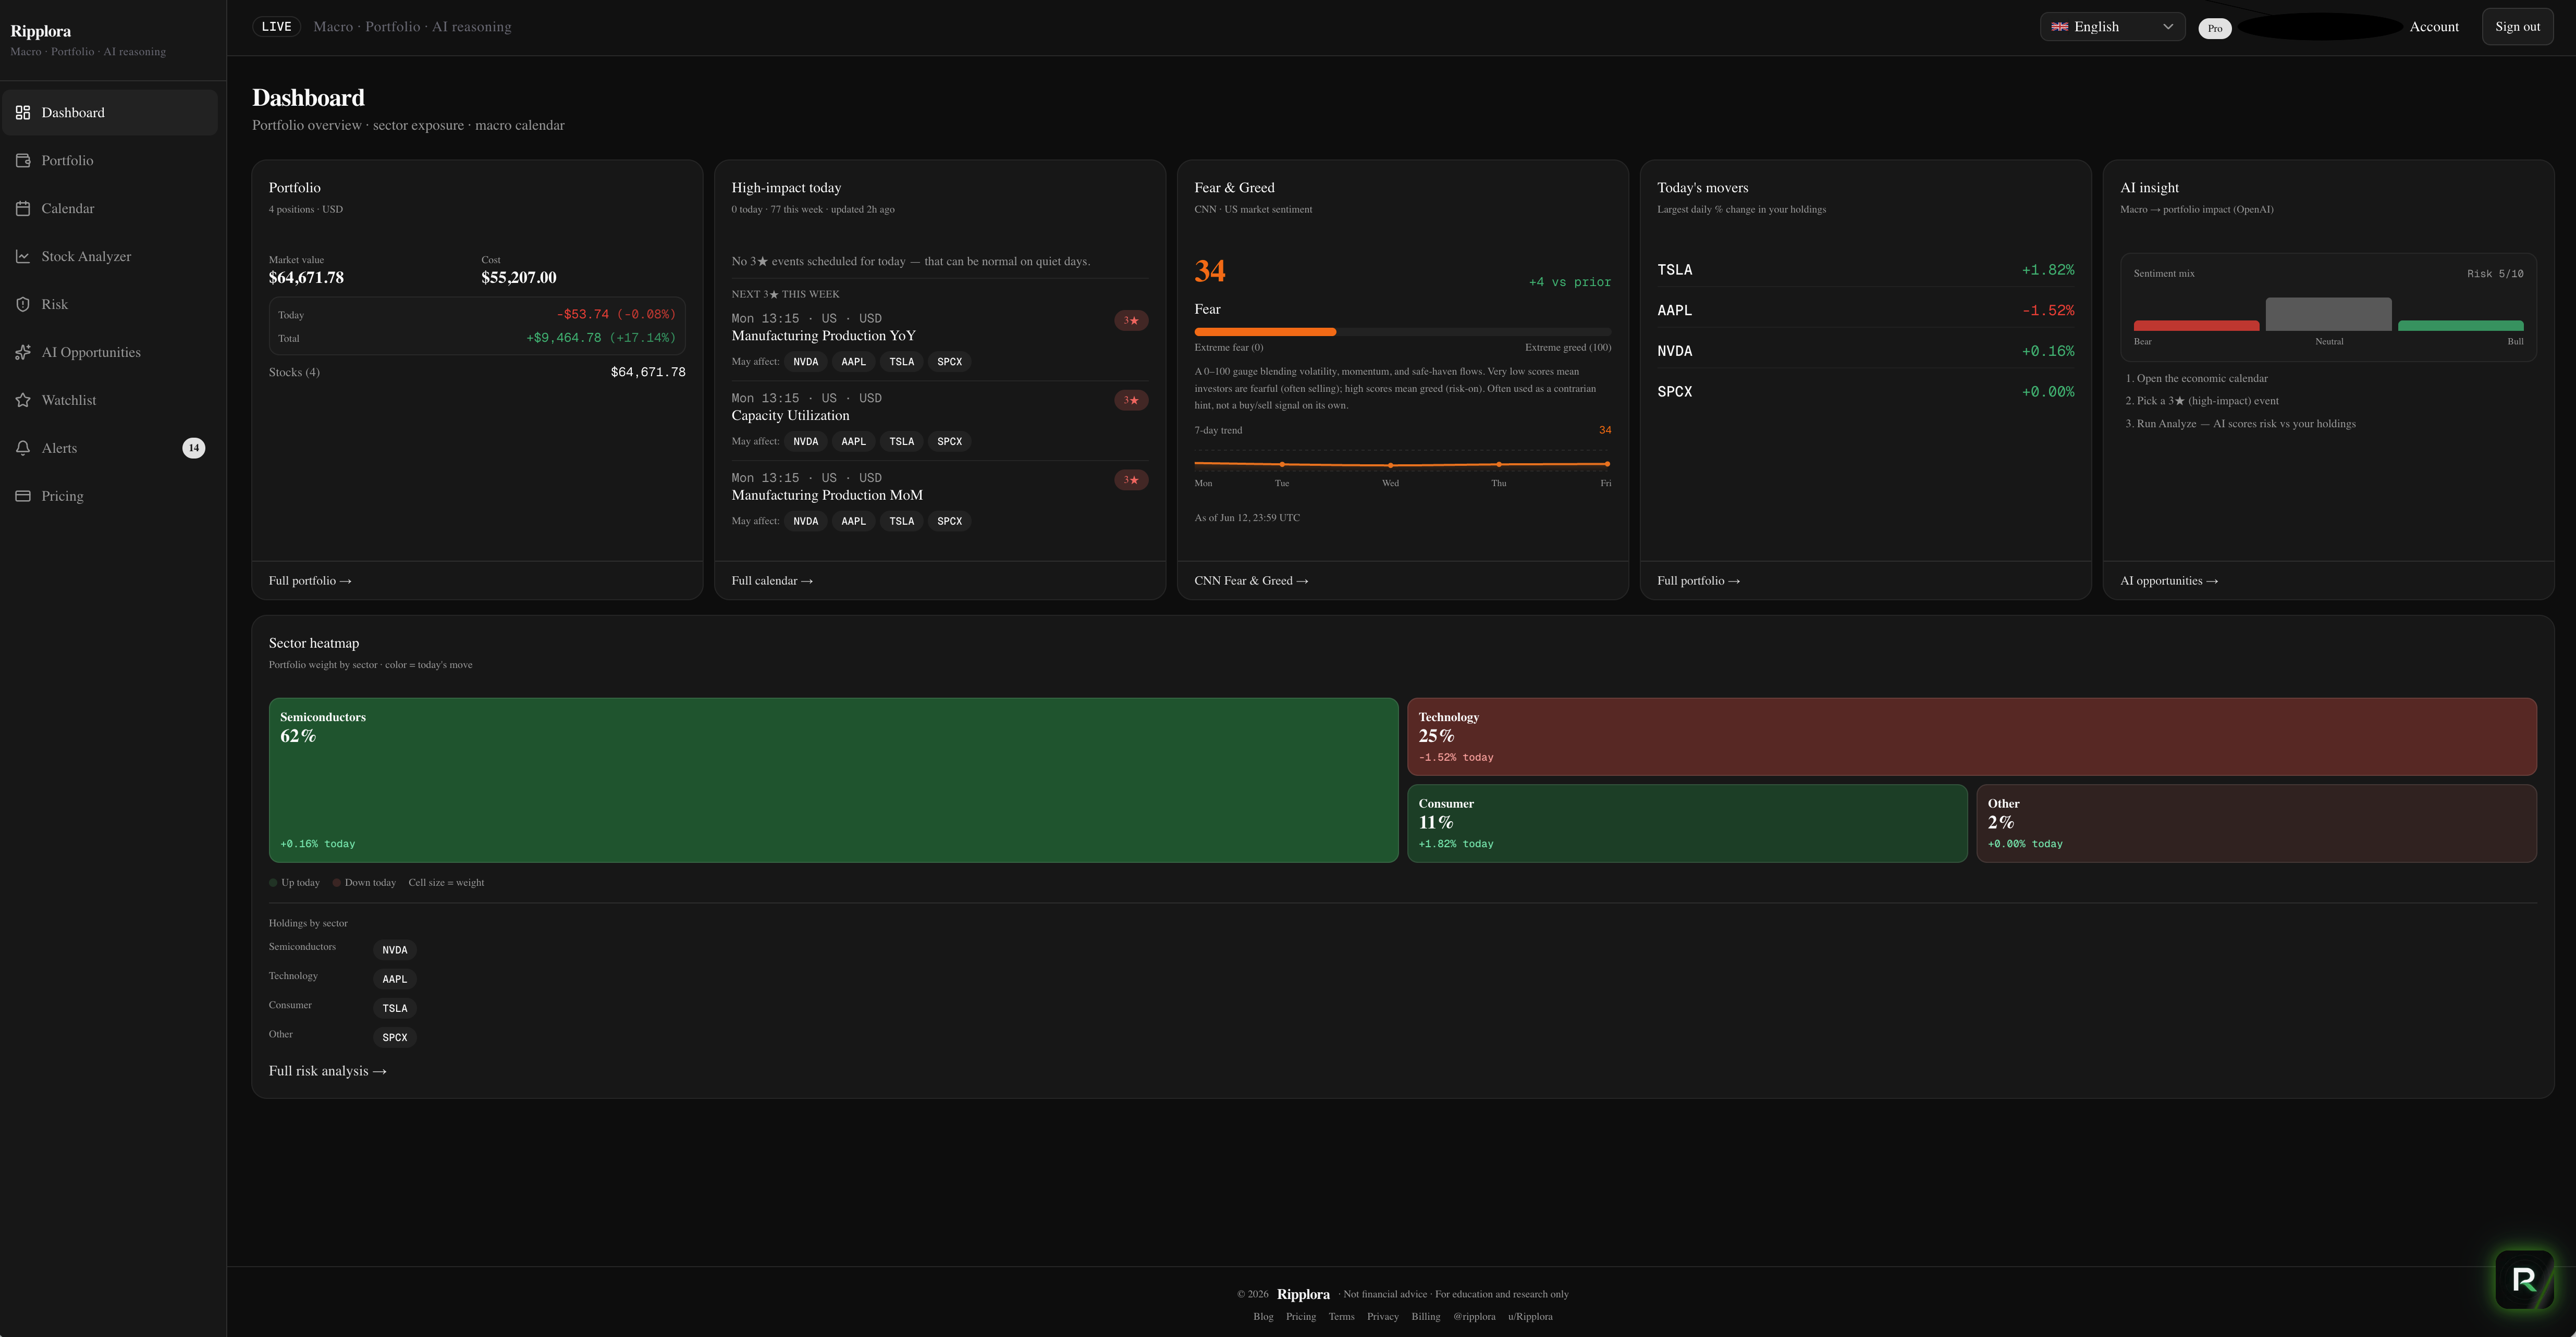This screenshot has width=2576, height=1337.
Task: Click the NVDA row in Today's movers
Action: [1865, 352]
